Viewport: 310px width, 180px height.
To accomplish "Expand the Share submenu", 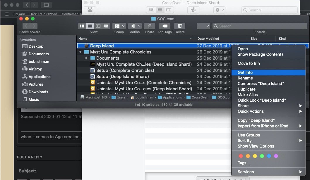I will pyautogui.click(x=268, y=106).
